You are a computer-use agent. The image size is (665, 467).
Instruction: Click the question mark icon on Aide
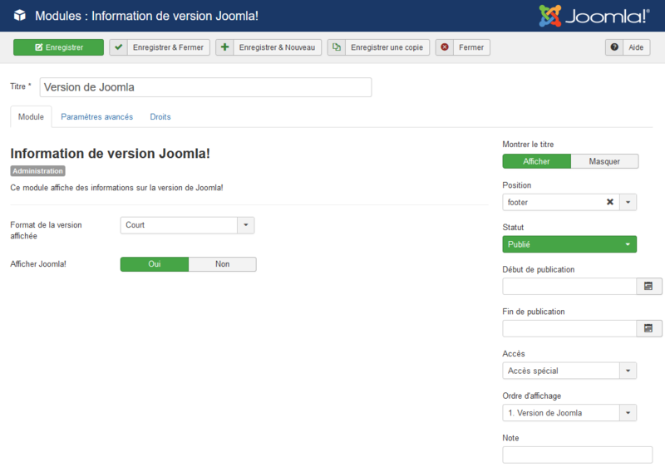click(x=614, y=47)
